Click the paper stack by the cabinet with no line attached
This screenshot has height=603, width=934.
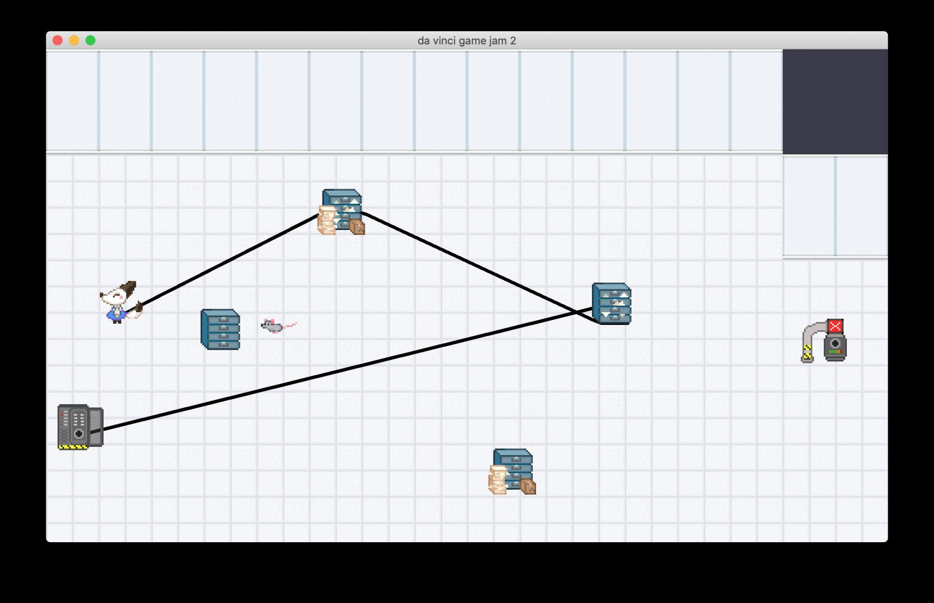tap(498, 480)
